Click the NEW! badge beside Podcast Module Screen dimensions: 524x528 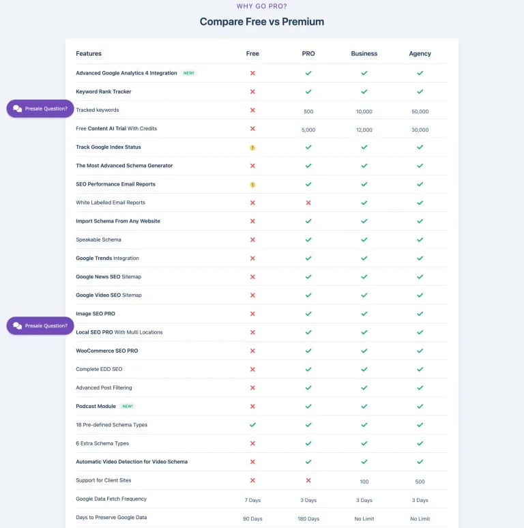coord(128,407)
